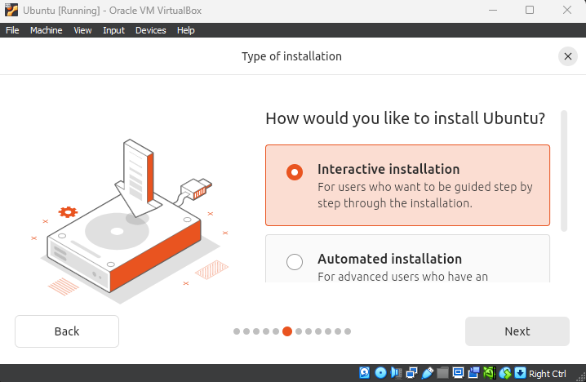Open the Machine menu

[x=46, y=30]
